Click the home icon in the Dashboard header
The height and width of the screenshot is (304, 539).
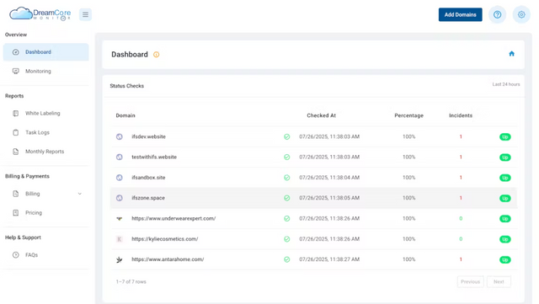coord(511,54)
